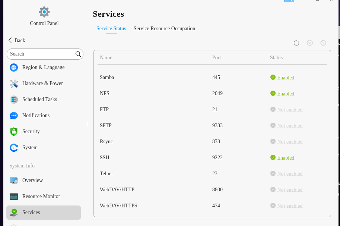Screen dimensions: 340x226
Task: Click the Status column header
Action: [276, 58]
